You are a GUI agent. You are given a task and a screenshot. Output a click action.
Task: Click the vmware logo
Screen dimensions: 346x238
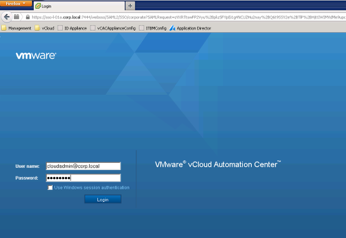36,56
